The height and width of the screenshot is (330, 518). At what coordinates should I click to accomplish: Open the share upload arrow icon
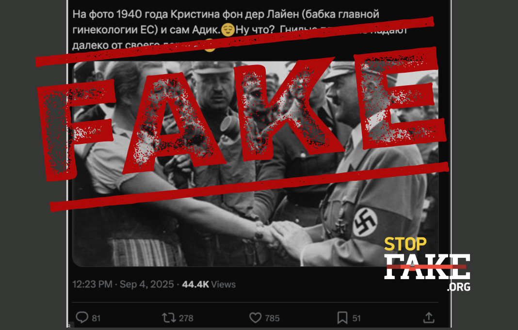coord(428,317)
